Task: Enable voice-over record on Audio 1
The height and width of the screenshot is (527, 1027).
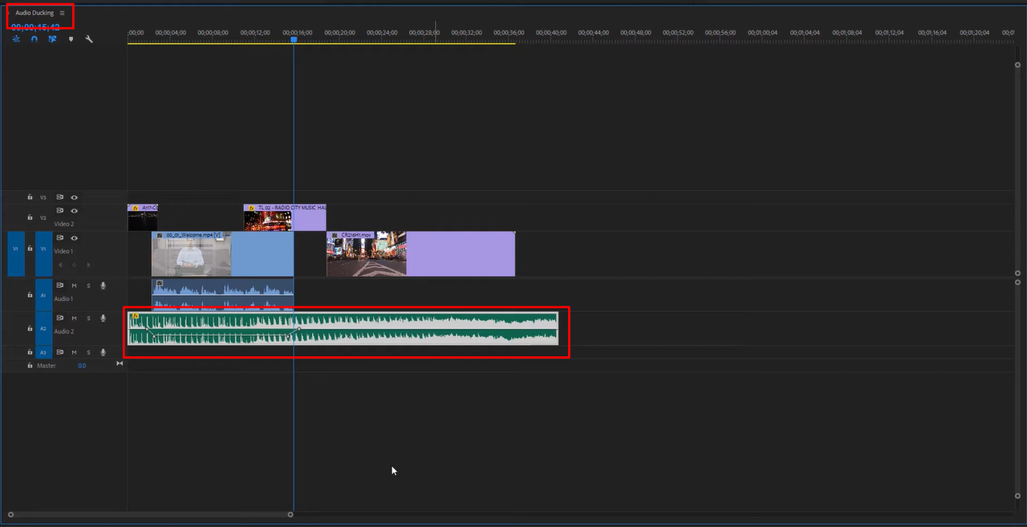Action: [104, 286]
